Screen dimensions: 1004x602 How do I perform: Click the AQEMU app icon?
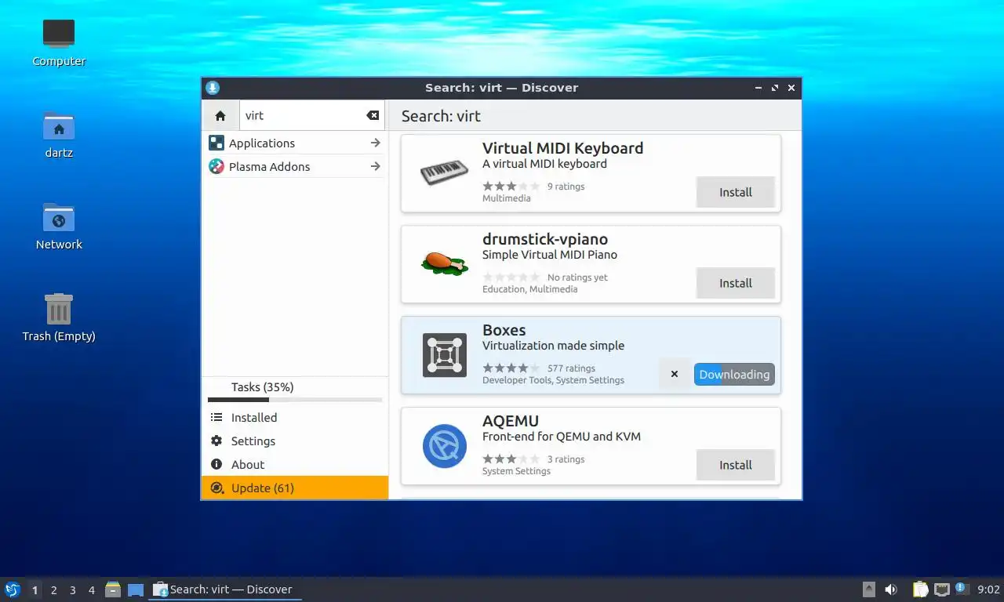point(445,446)
